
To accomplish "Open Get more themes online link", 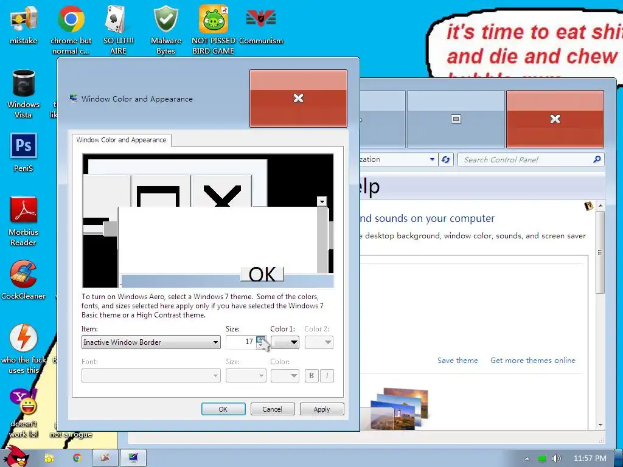I will pyautogui.click(x=533, y=361).
